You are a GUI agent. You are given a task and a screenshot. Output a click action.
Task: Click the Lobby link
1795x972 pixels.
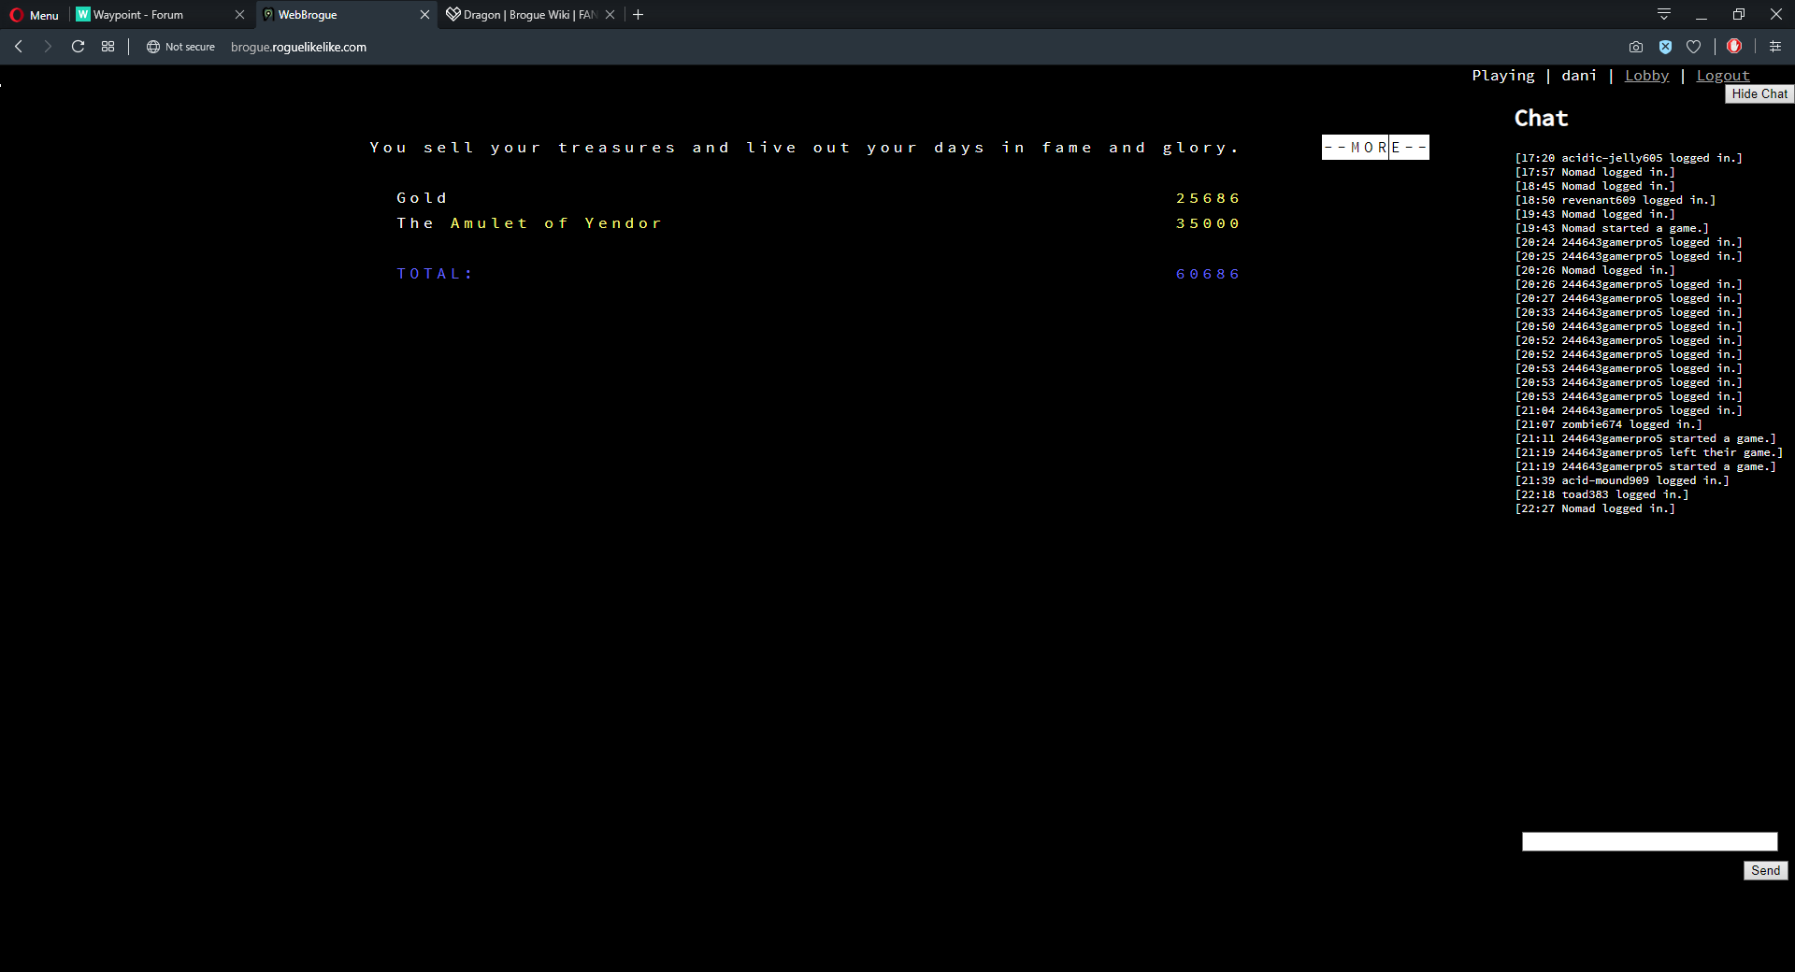1646,76
